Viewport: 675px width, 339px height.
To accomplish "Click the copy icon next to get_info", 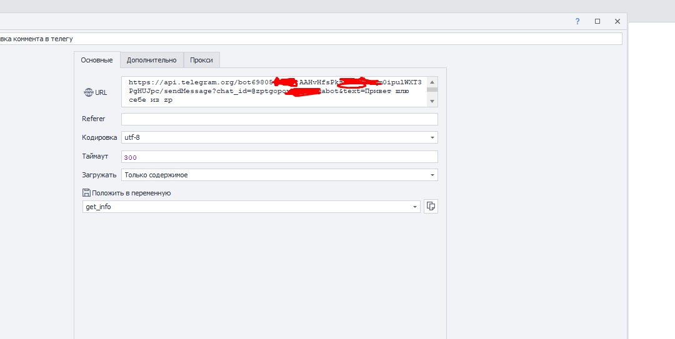I will tap(431, 207).
